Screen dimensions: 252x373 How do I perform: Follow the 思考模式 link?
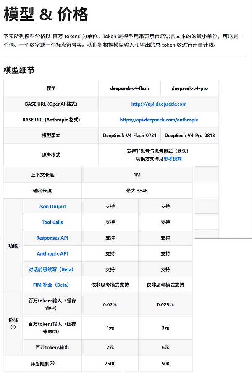click(173, 159)
